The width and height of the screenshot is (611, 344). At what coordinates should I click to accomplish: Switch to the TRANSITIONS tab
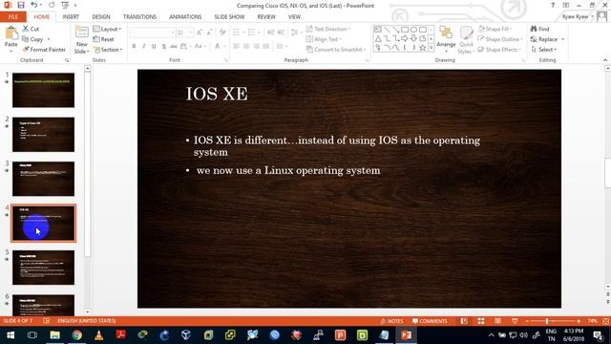[x=139, y=17]
